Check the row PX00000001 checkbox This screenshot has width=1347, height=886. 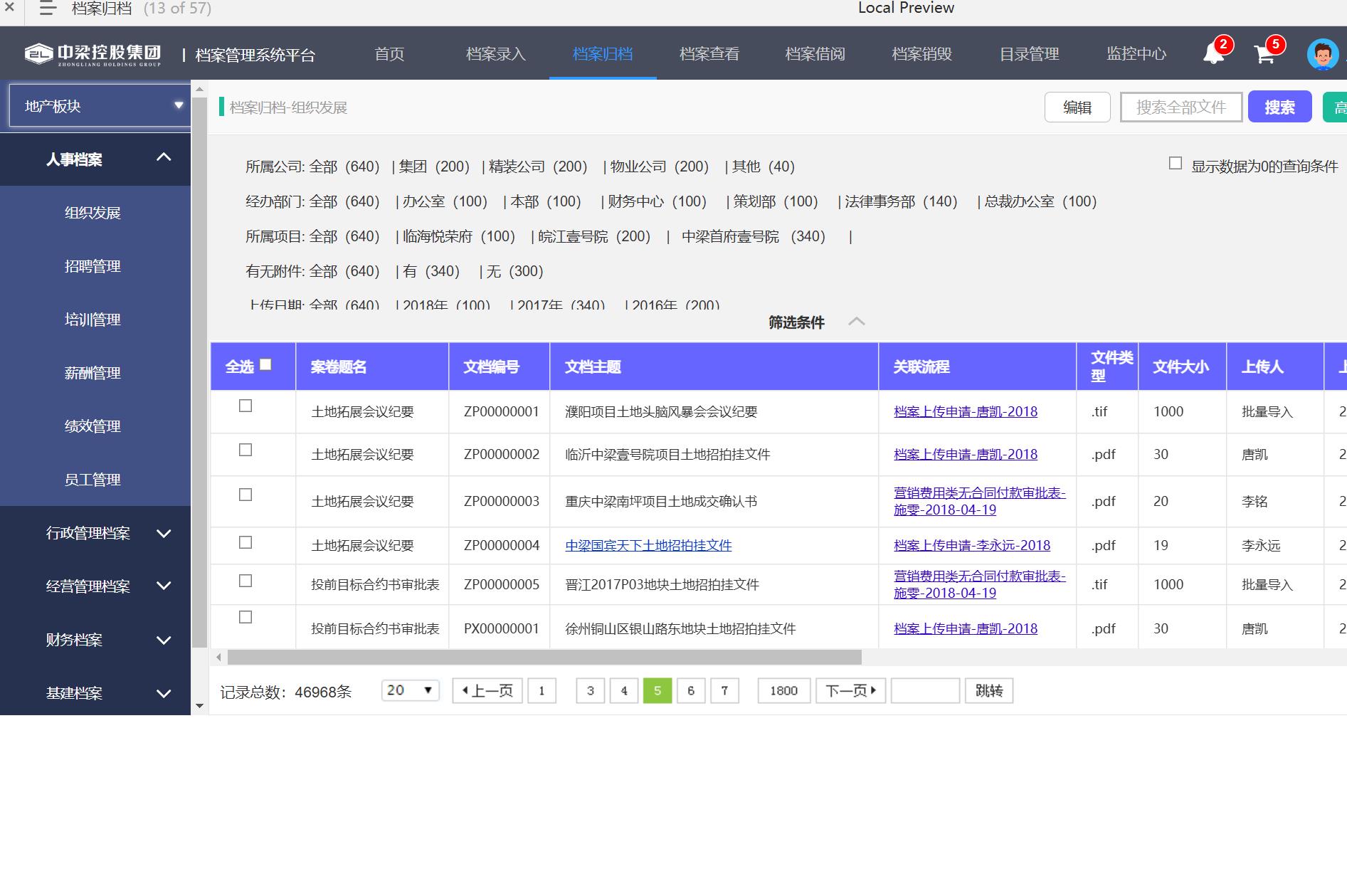(245, 617)
